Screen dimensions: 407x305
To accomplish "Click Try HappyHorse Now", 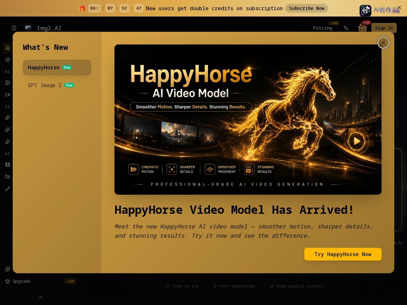I will [x=343, y=254].
